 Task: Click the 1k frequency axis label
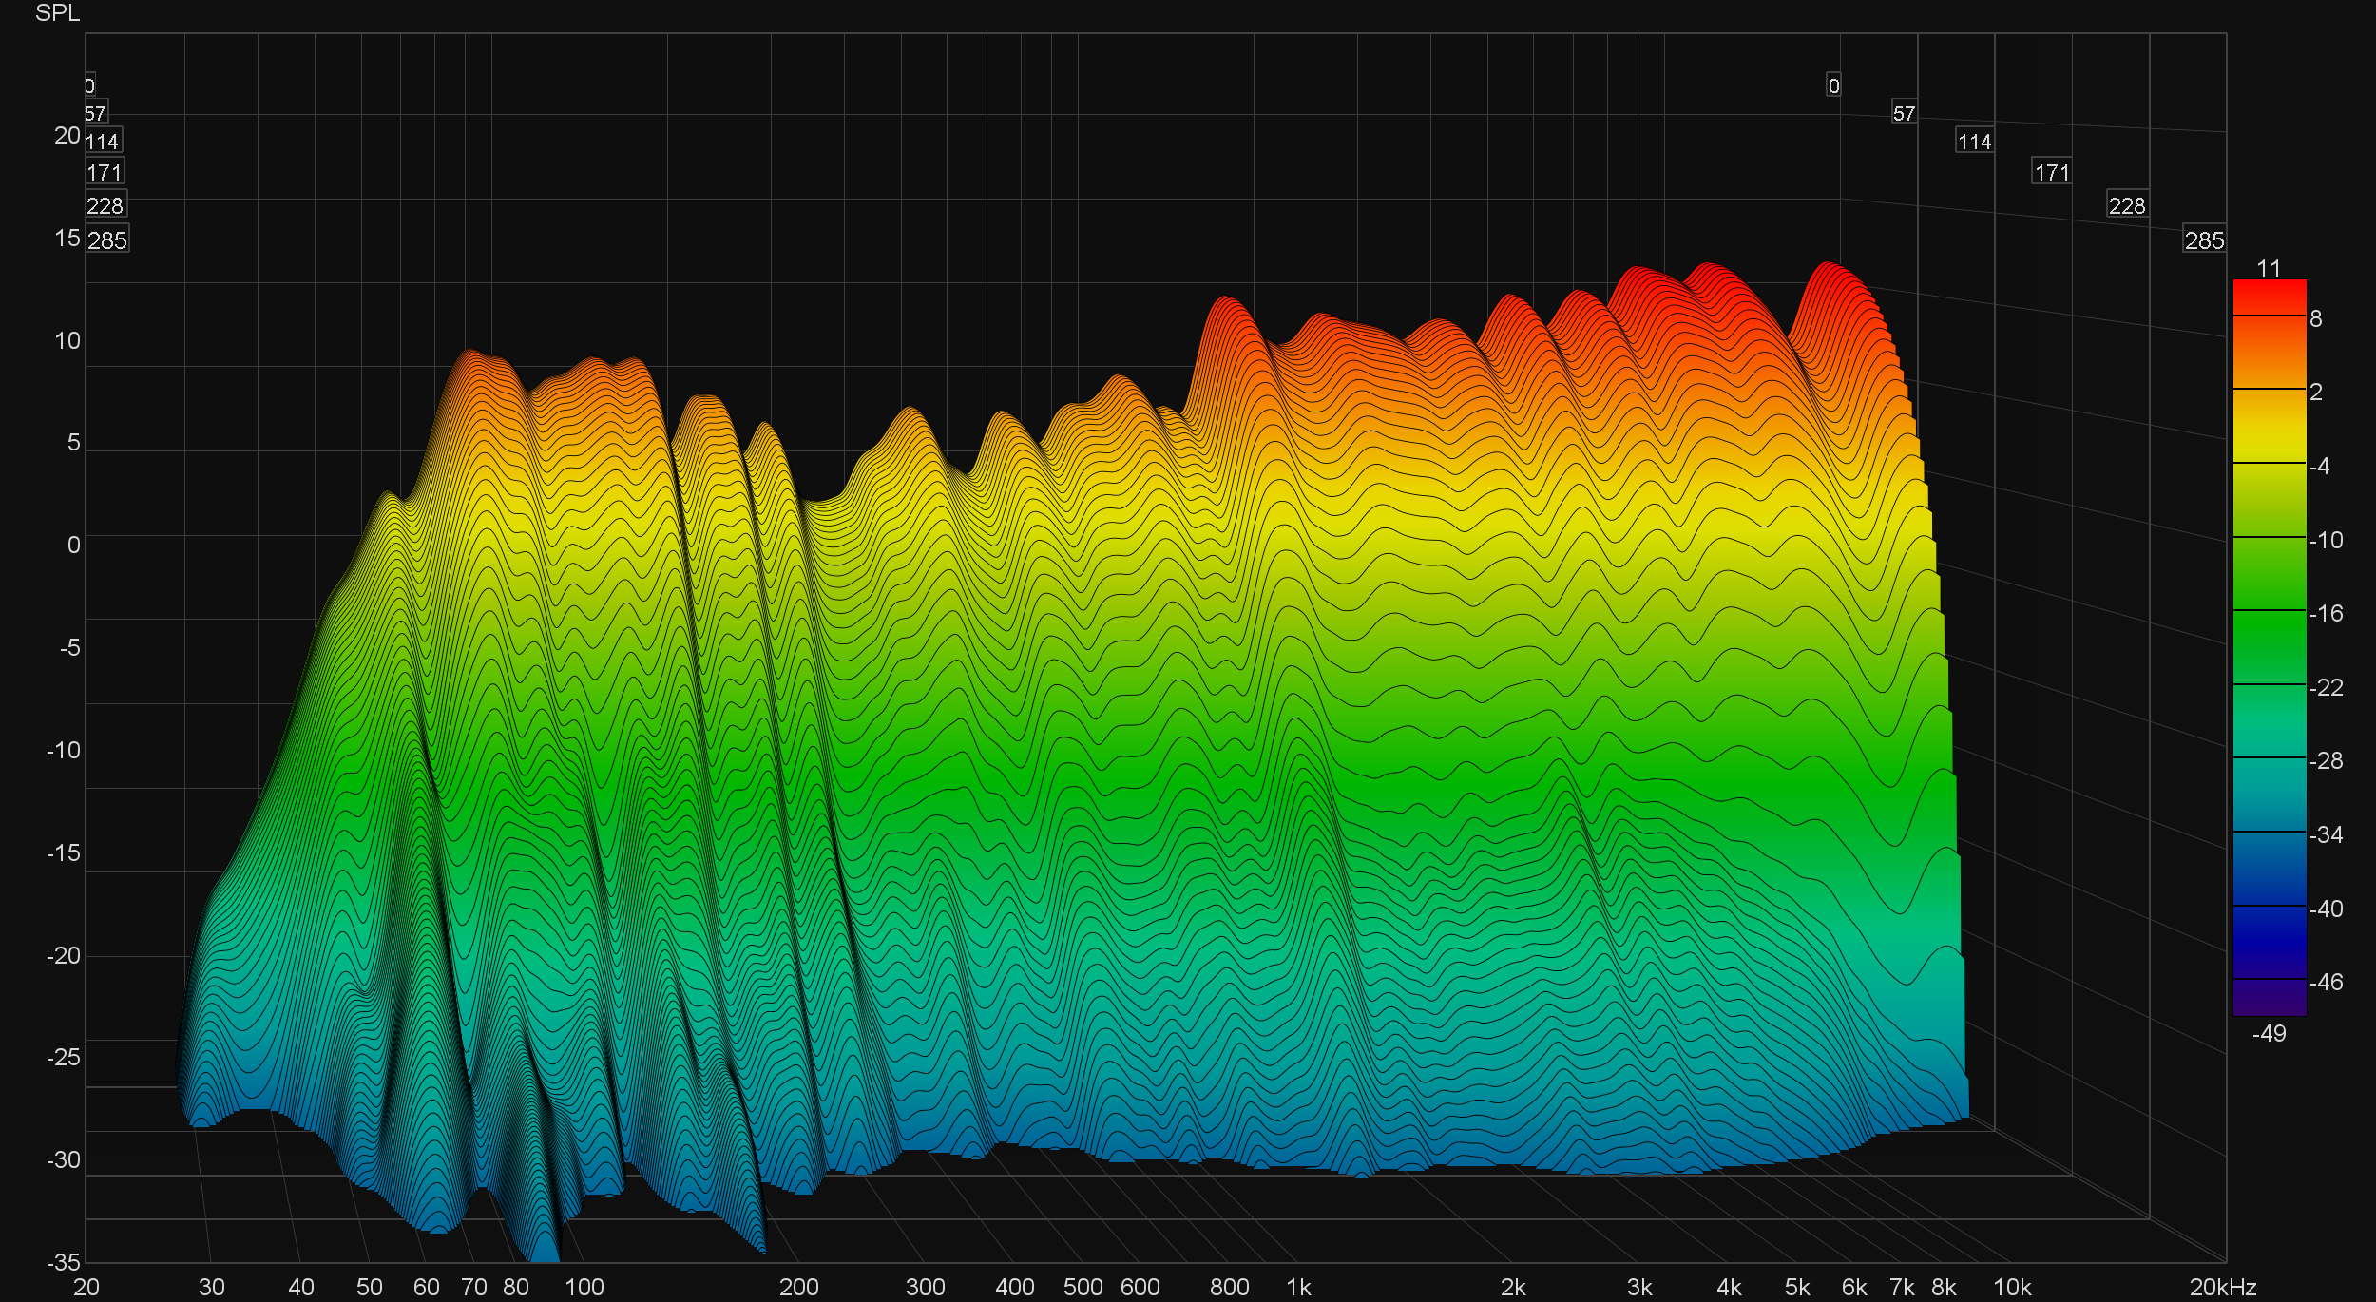coord(1298,1287)
